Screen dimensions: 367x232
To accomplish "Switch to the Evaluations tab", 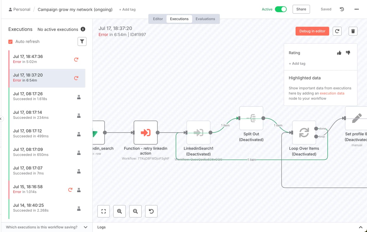I will 205,19.
